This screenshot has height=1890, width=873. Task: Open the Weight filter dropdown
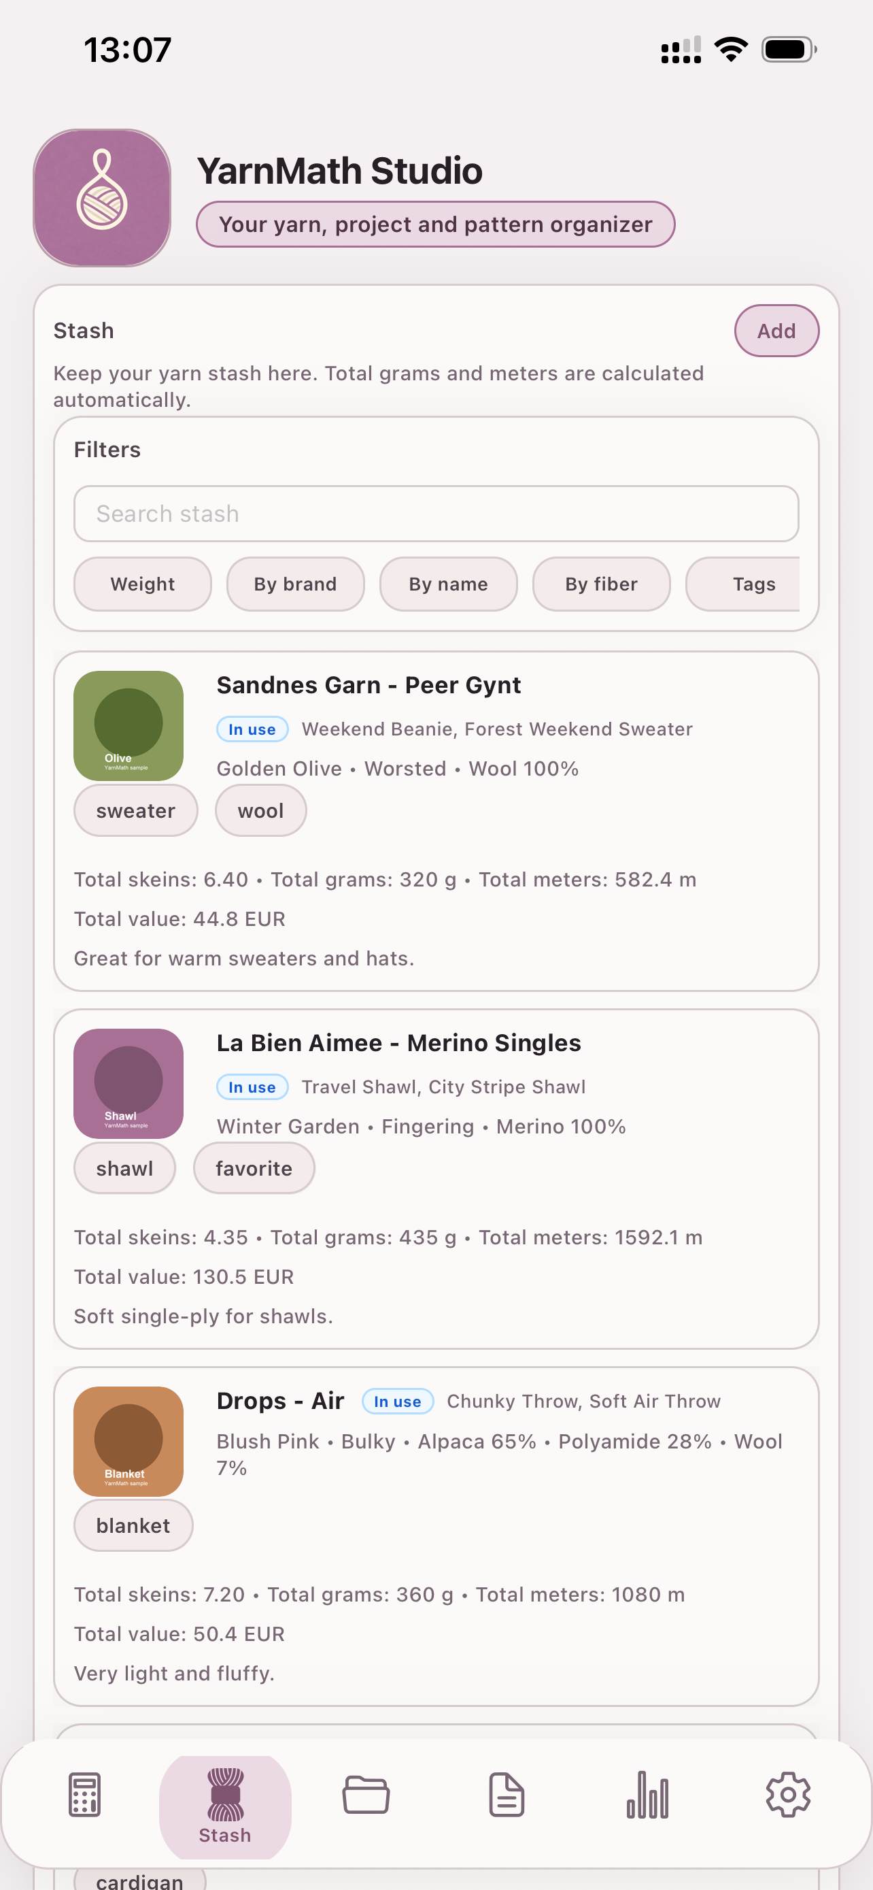click(x=142, y=584)
